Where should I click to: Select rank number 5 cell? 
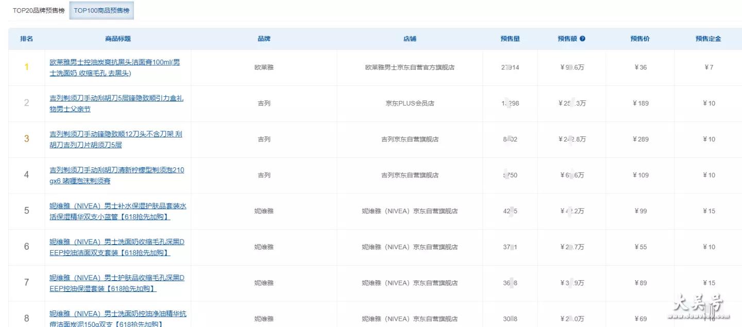click(27, 211)
